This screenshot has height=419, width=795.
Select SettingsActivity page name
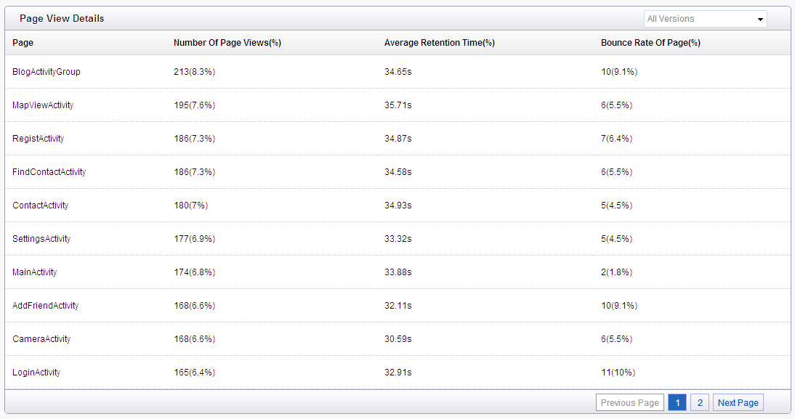click(41, 239)
